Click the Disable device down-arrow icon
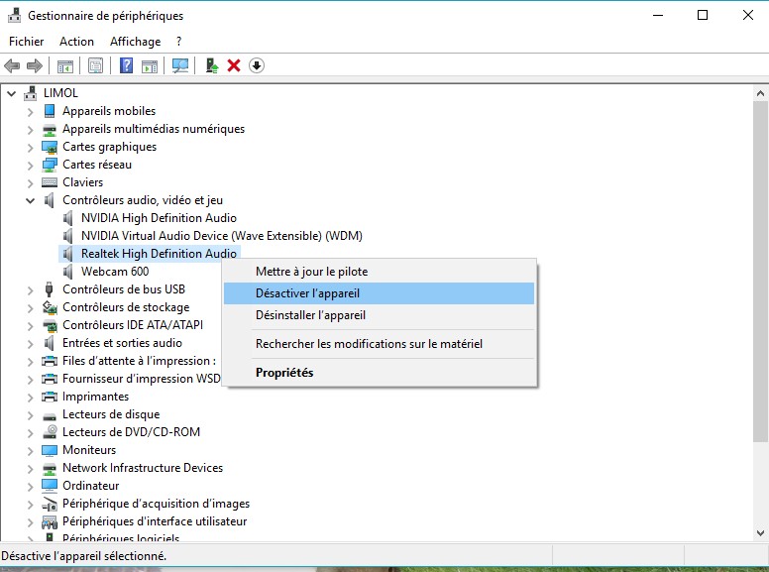769x572 pixels. (257, 65)
